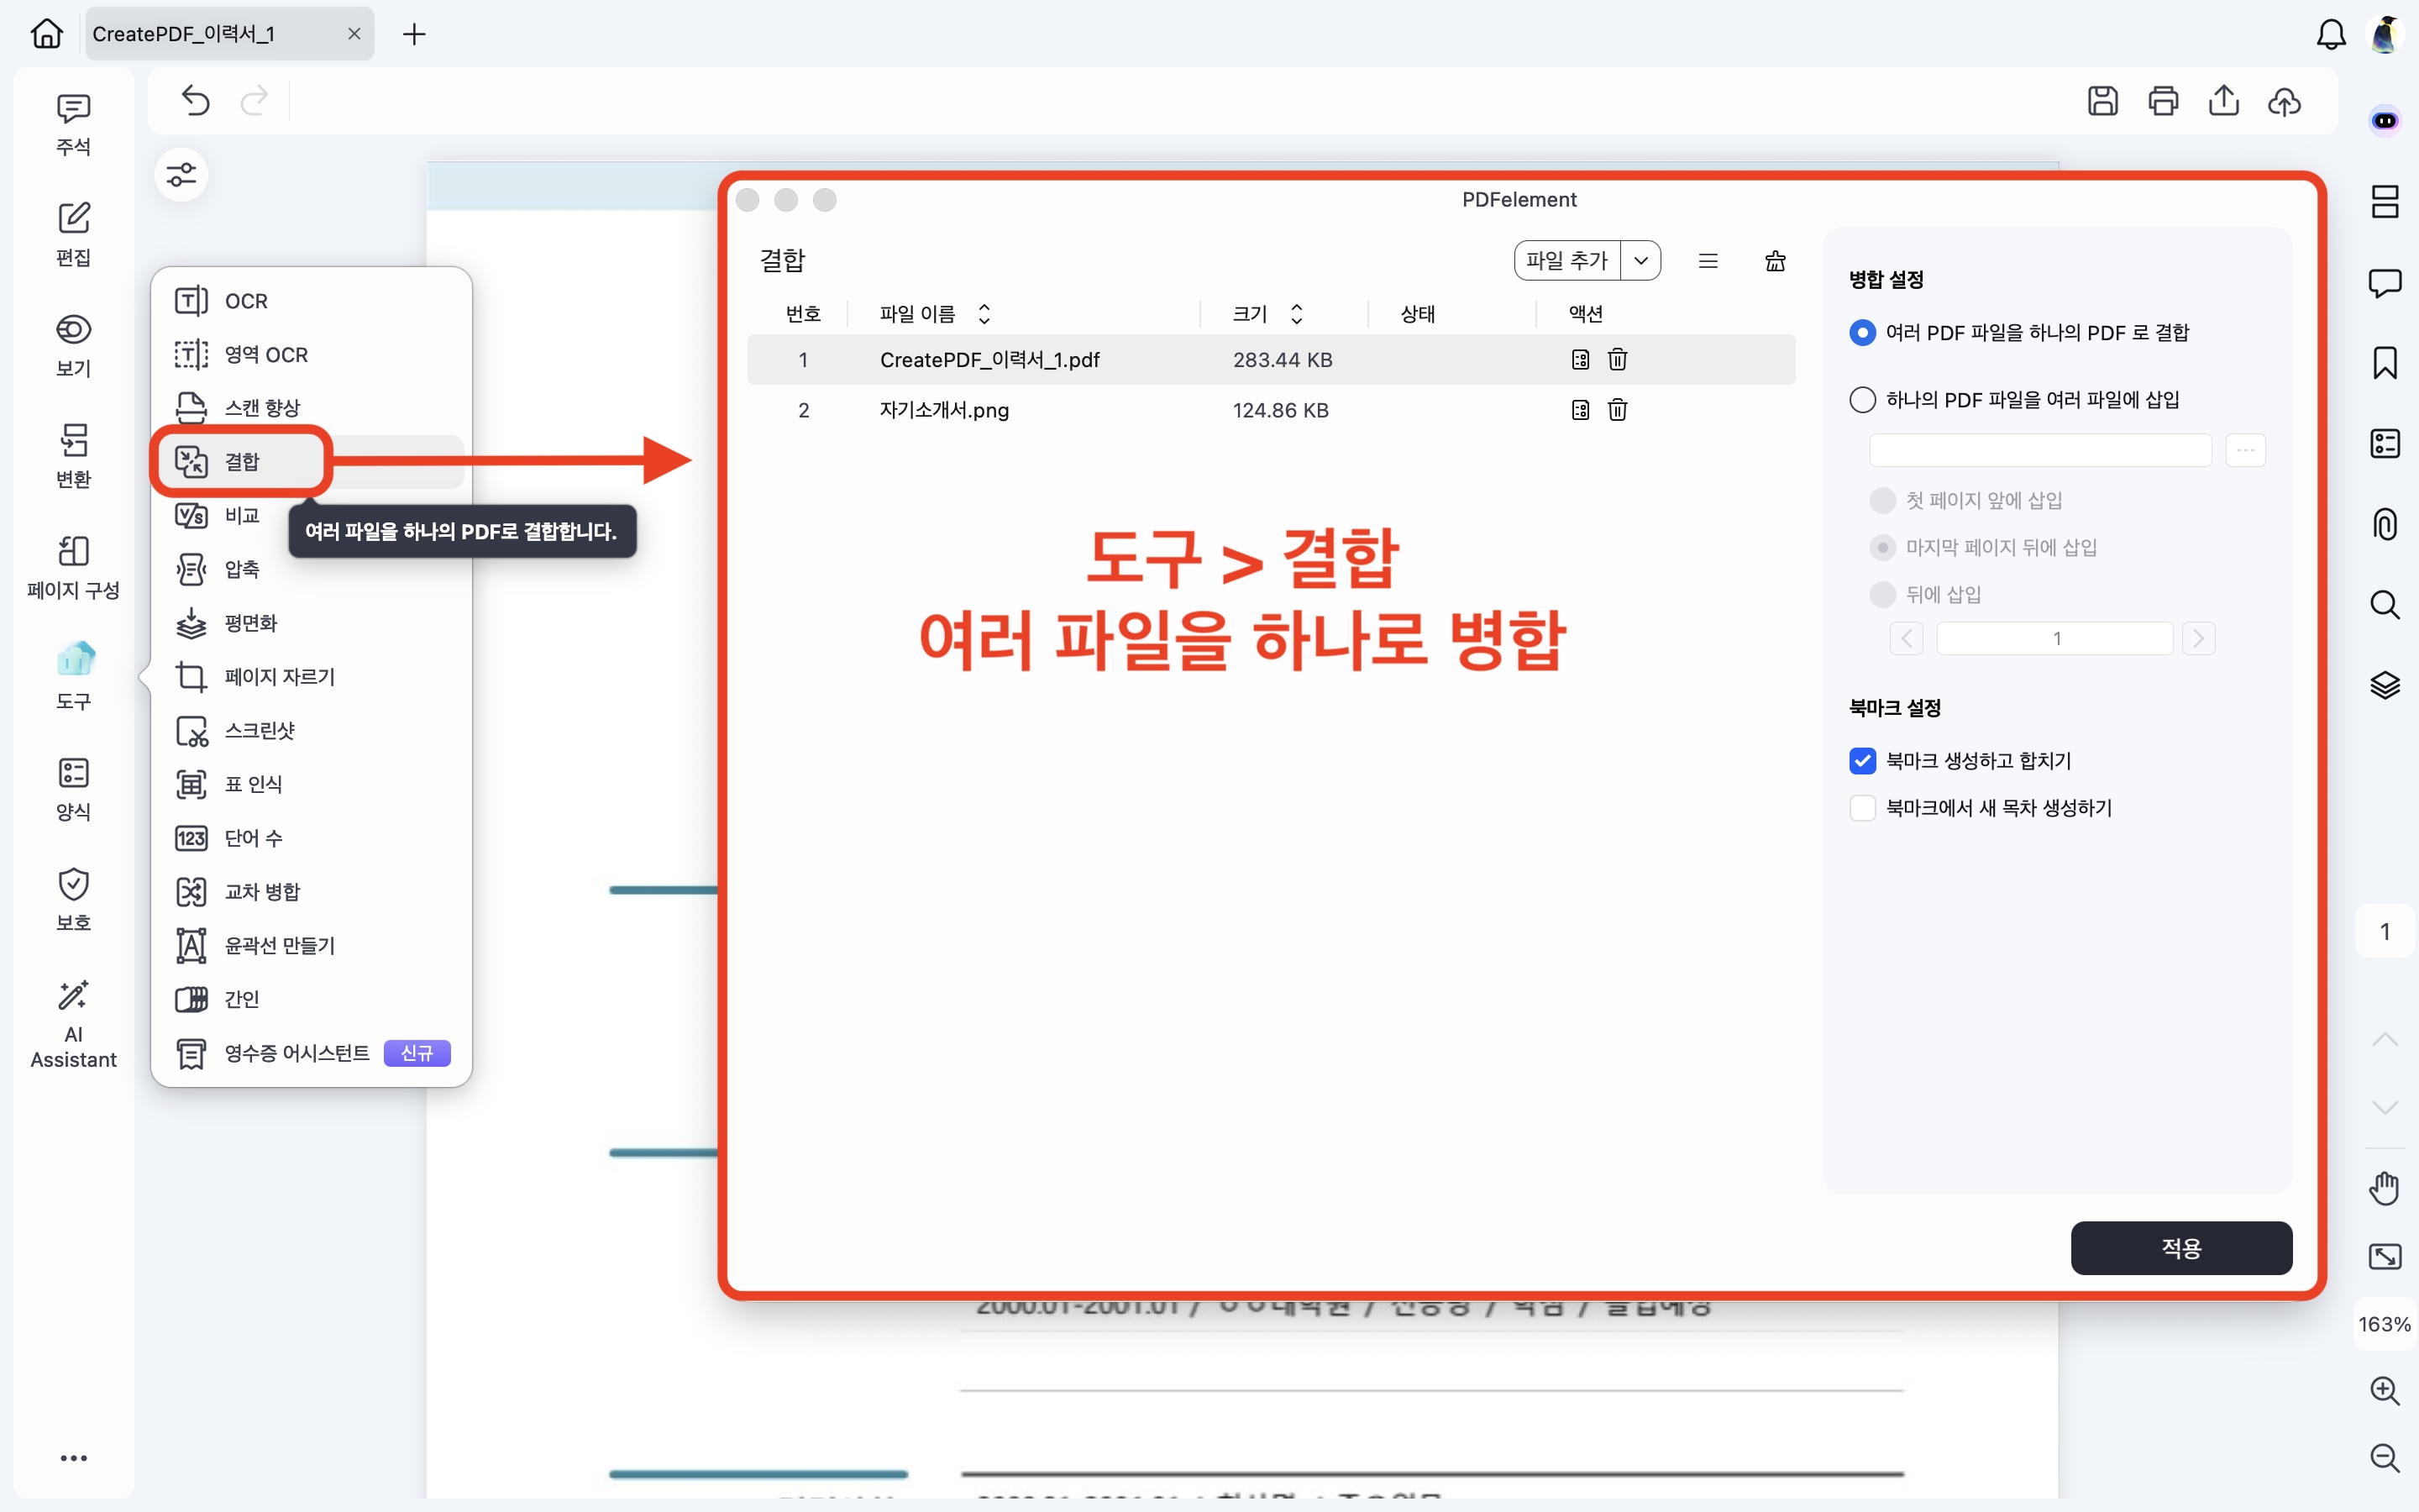
Task: Click the trash icon for CreatePDF_이력서_1.pdf
Action: [1618, 360]
